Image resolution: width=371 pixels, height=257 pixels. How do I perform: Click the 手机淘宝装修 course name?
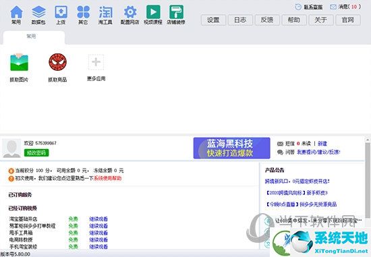tap(23, 247)
